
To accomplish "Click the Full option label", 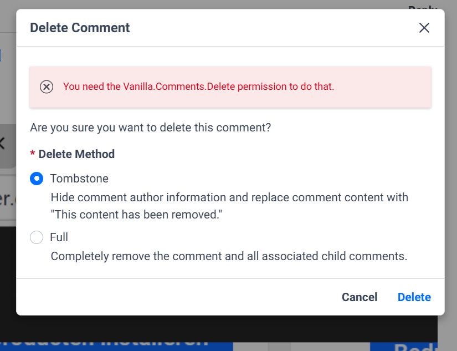I will (59, 237).
